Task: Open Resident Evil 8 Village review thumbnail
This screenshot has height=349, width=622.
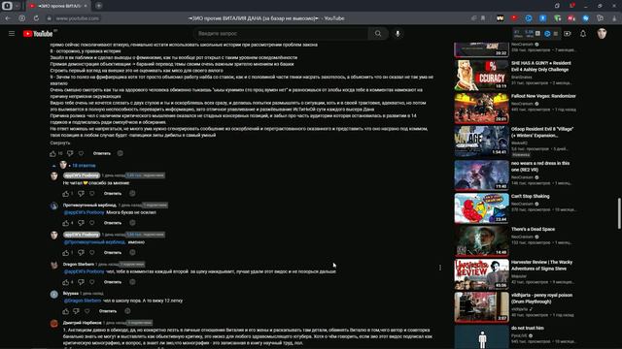Action: click(482, 142)
